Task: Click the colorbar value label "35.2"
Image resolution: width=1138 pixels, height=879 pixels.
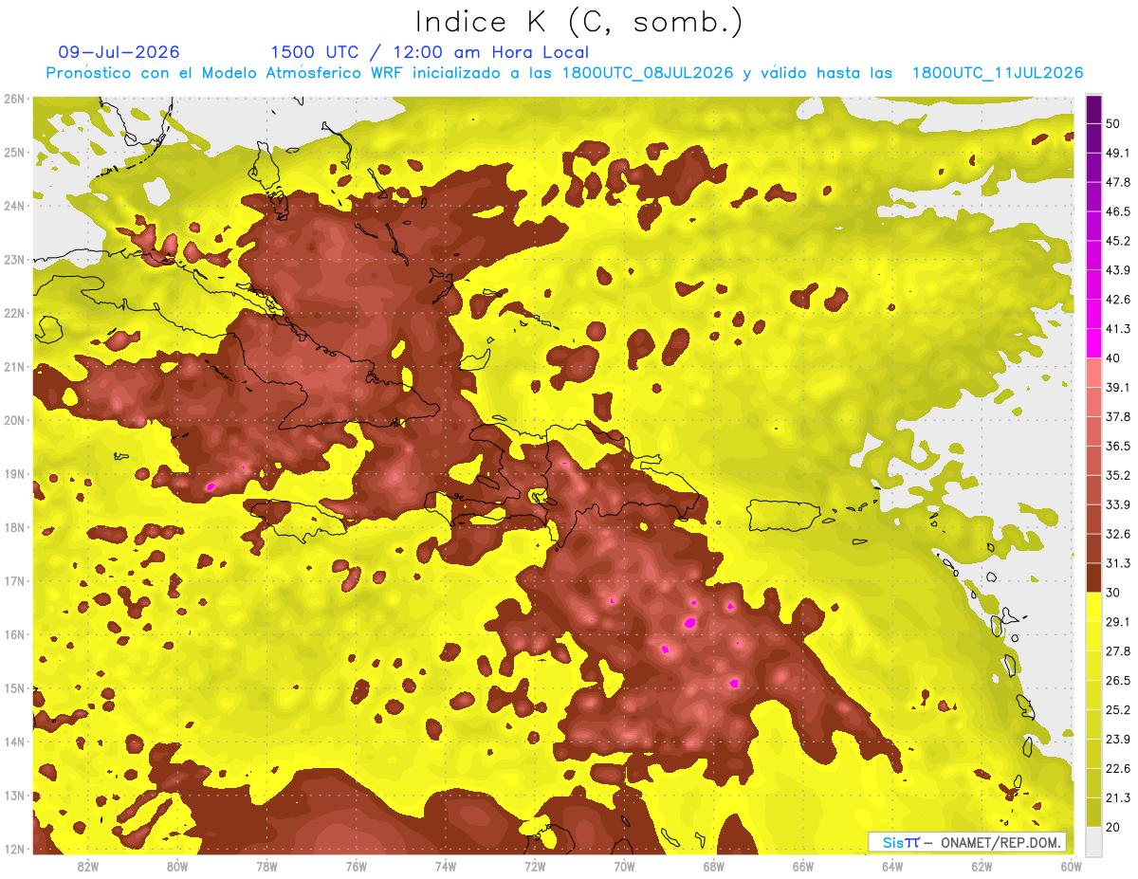Action: point(1118,475)
